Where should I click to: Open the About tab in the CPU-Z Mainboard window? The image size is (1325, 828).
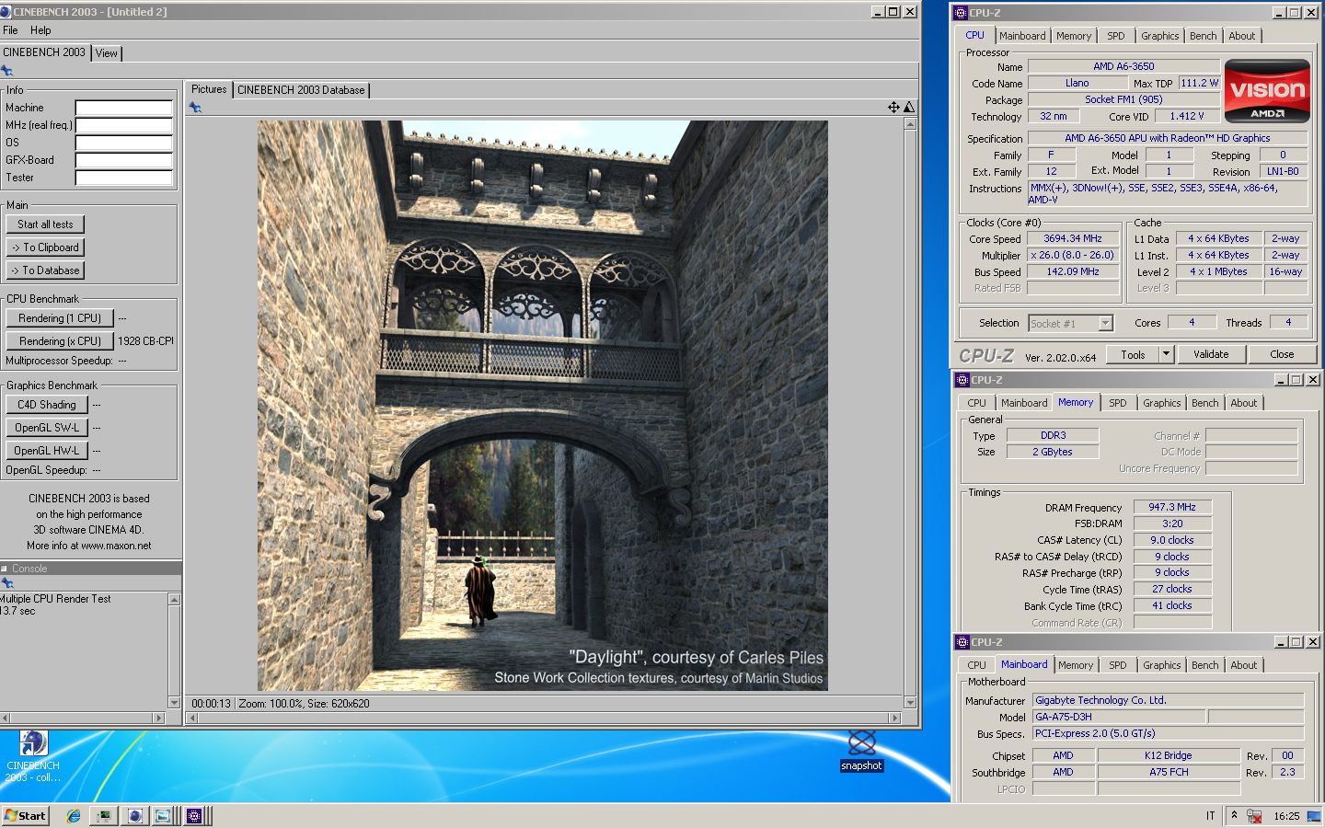pos(1244,665)
